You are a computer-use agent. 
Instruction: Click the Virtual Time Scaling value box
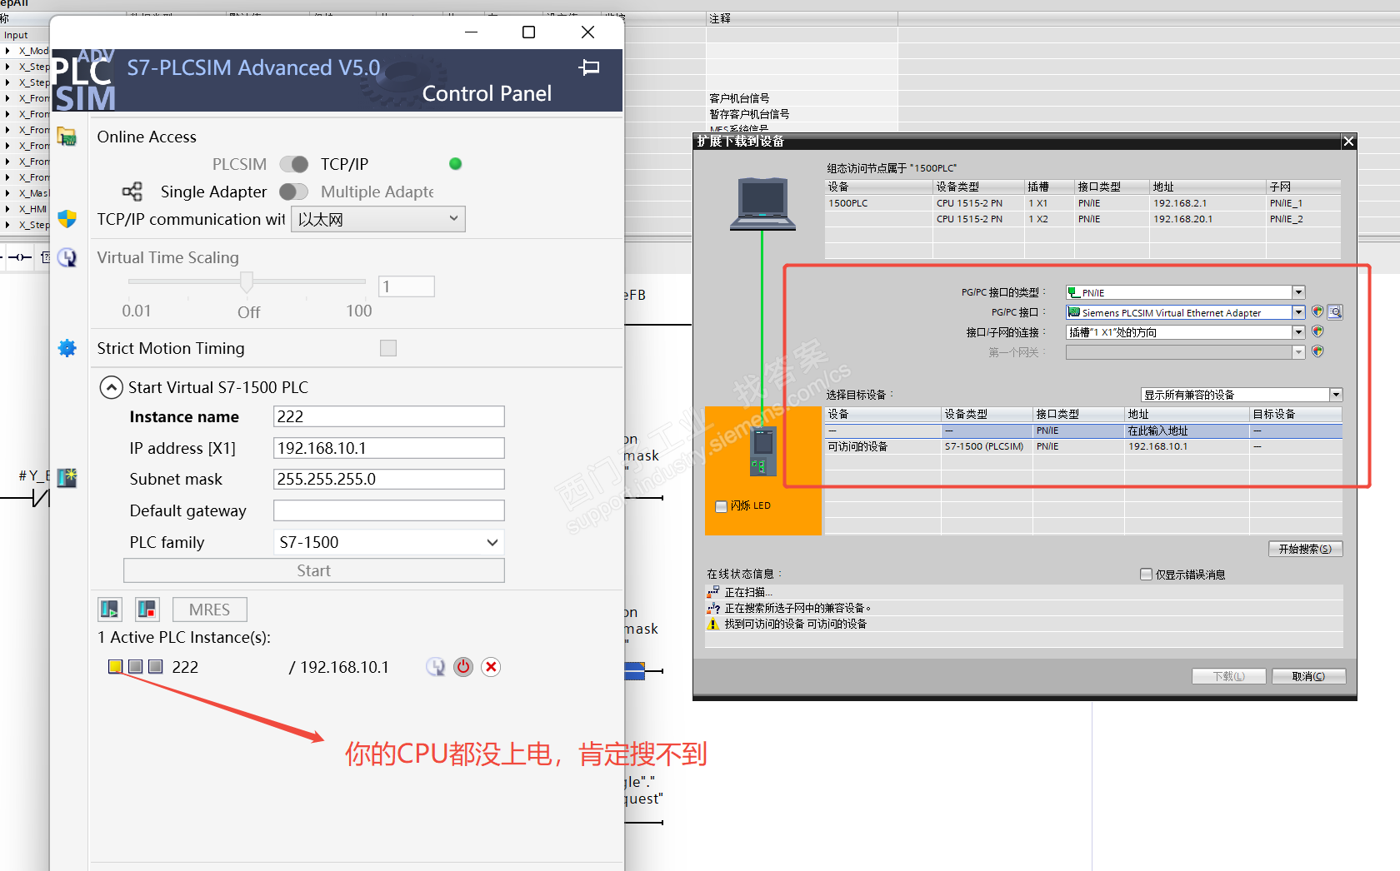point(407,286)
